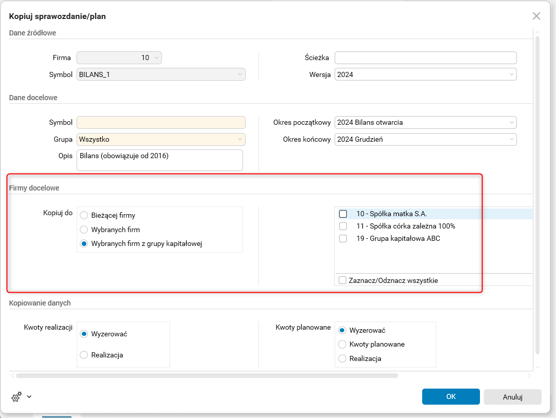Close the Kopiuj sprawozdanie/plan dialog
The height and width of the screenshot is (418, 556).
(536, 16)
